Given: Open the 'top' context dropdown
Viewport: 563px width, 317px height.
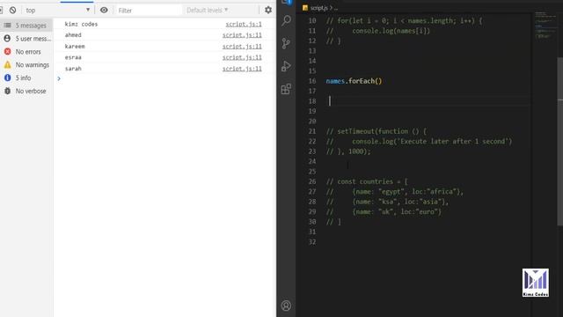Looking at the screenshot, I should pos(57,10).
